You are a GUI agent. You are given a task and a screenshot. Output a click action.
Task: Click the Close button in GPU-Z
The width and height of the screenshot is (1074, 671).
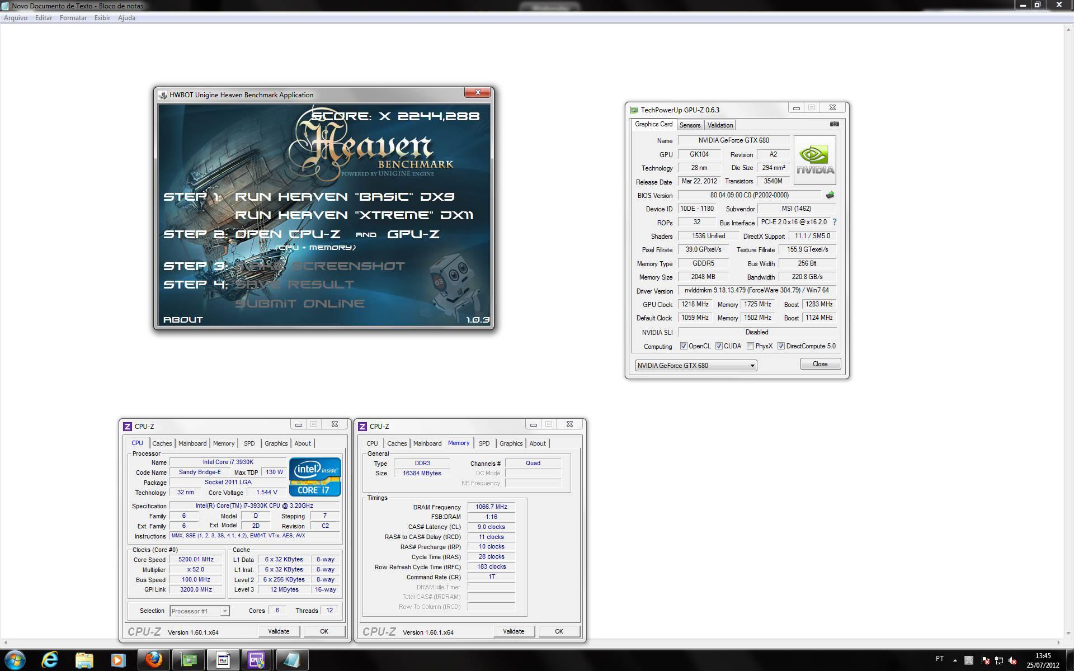tap(820, 364)
